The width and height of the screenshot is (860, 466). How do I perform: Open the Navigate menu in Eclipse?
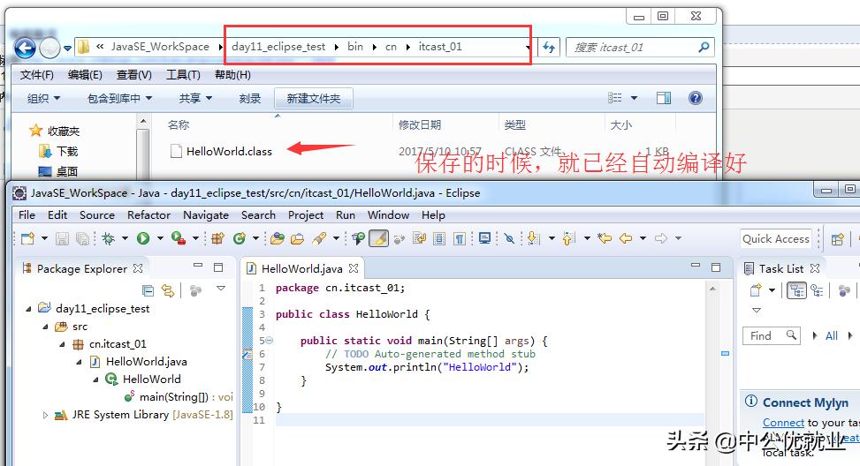click(x=206, y=215)
